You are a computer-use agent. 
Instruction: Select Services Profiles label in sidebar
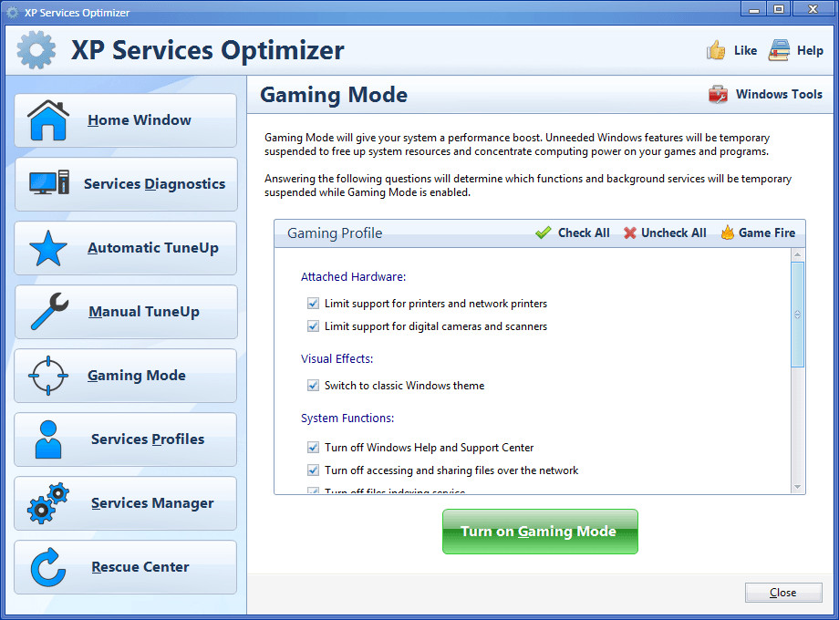(148, 439)
